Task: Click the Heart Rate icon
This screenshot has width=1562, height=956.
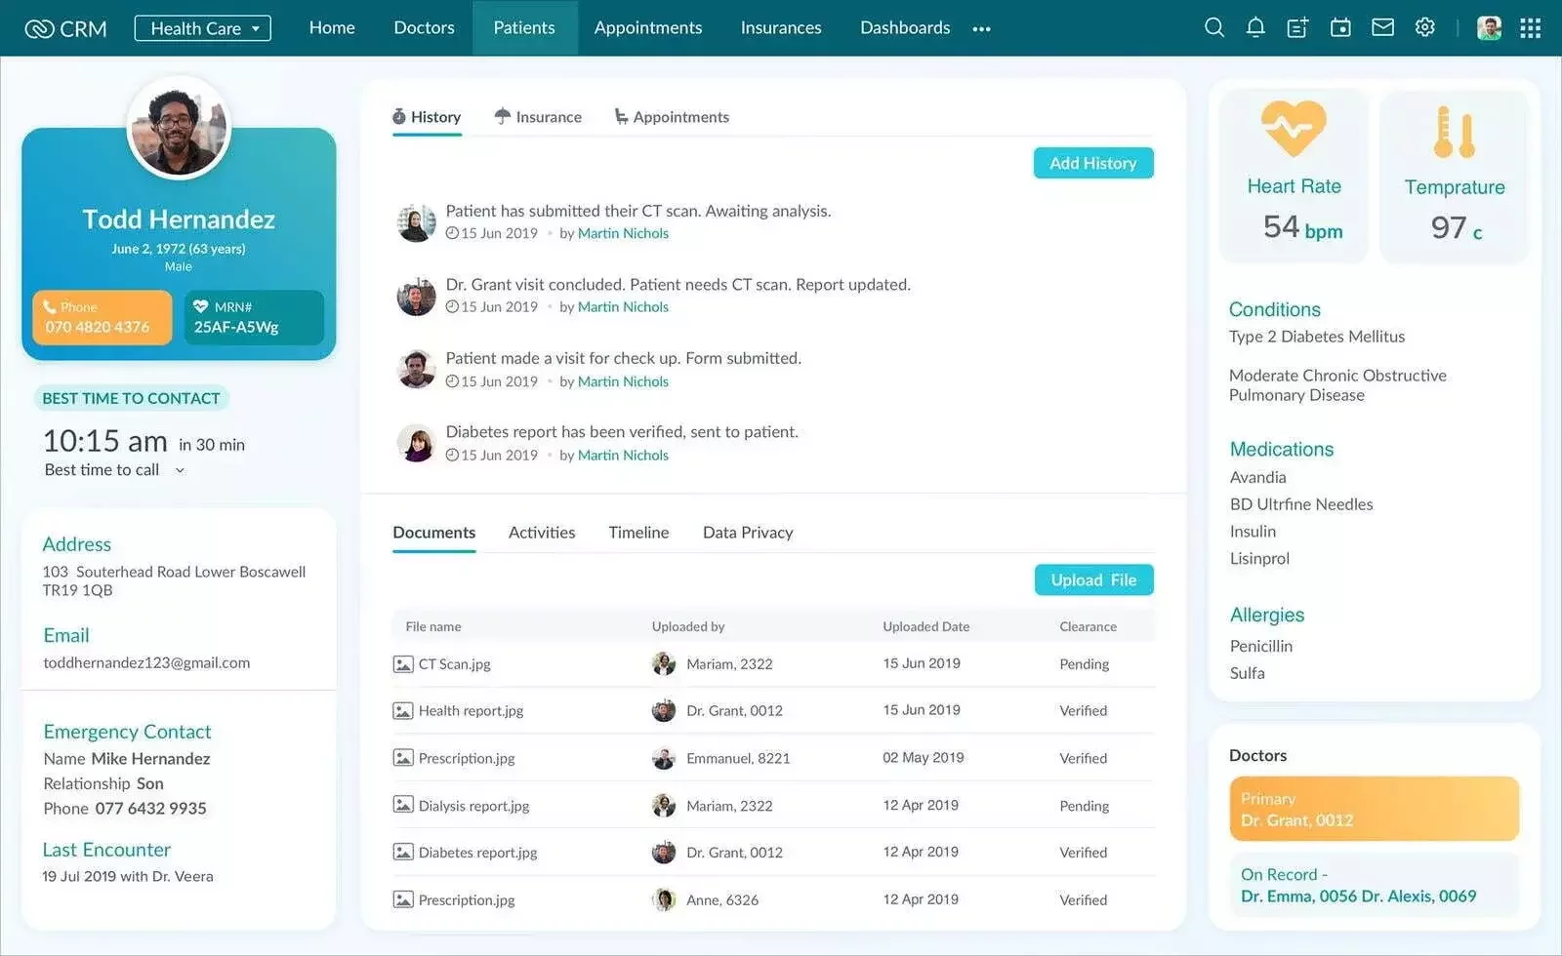Action: coord(1294,128)
